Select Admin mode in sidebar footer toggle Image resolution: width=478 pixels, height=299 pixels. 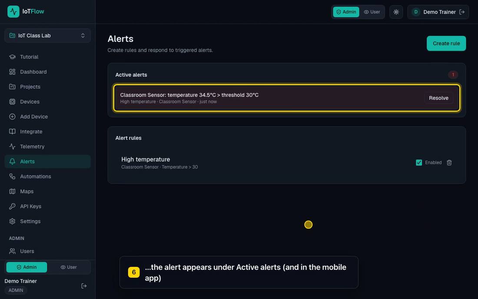click(27, 267)
